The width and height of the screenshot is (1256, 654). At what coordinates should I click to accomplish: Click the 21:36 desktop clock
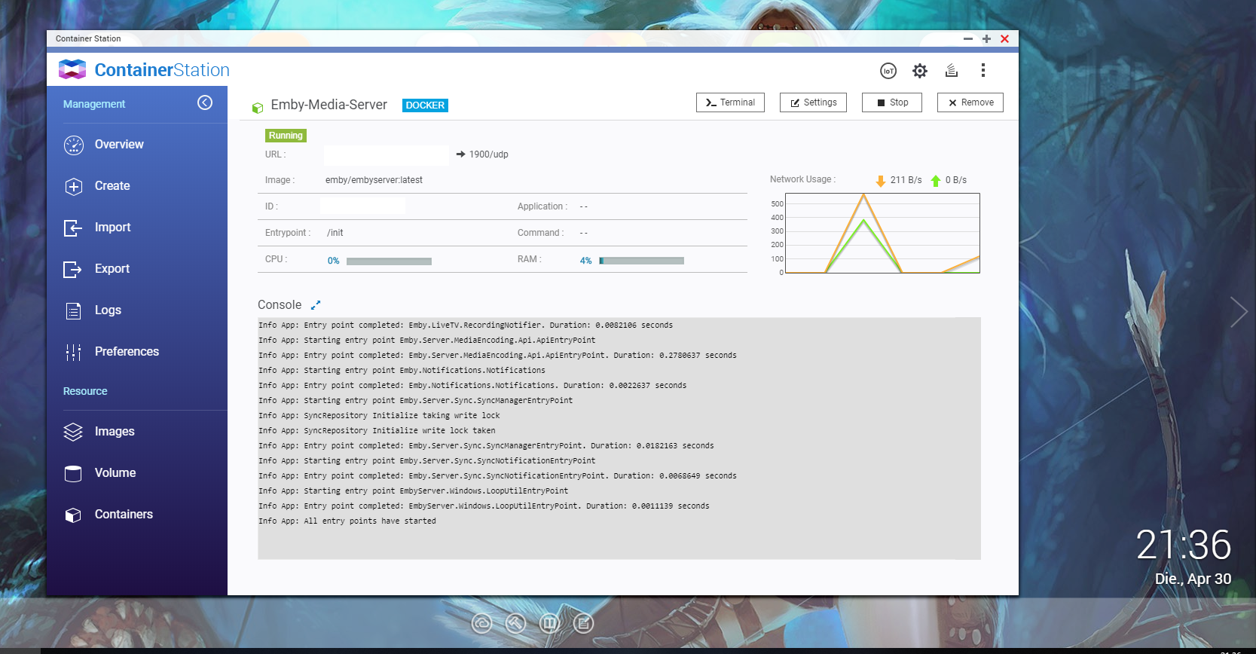point(1183,545)
